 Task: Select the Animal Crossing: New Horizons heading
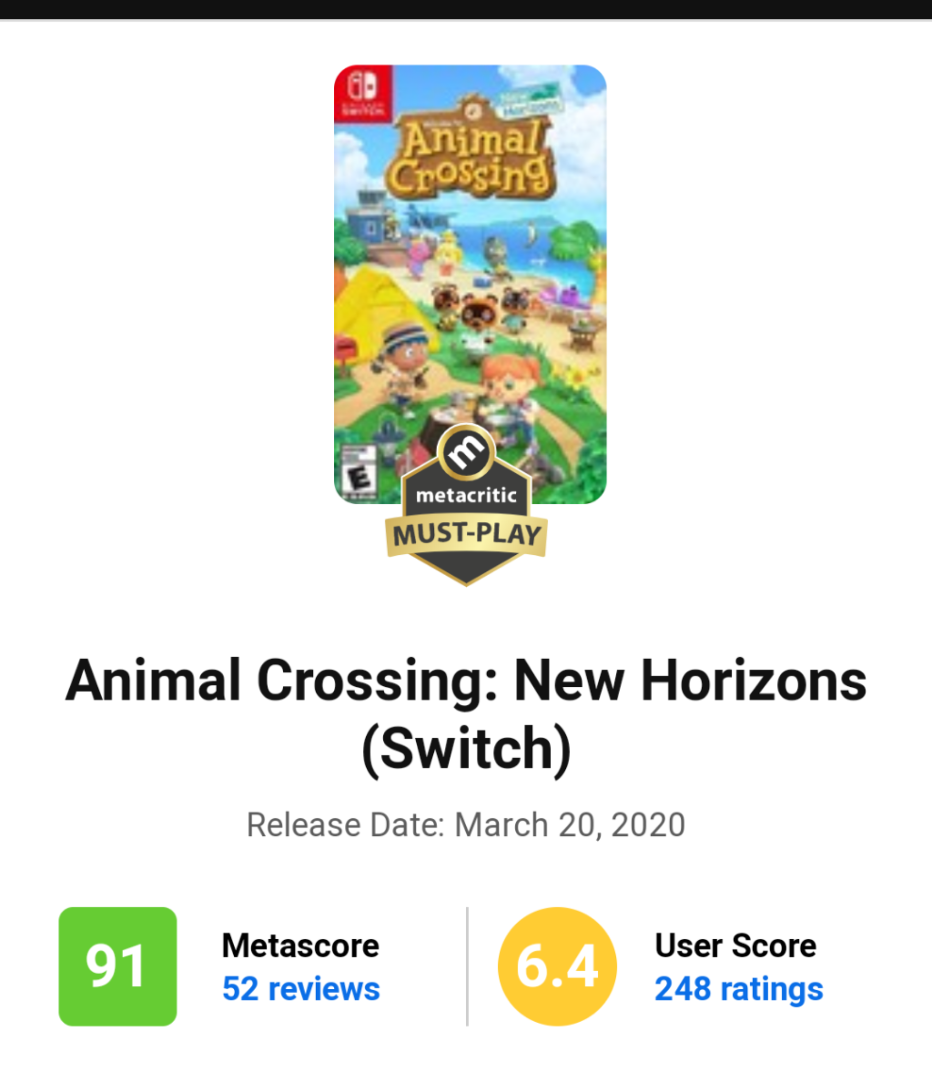(x=466, y=682)
